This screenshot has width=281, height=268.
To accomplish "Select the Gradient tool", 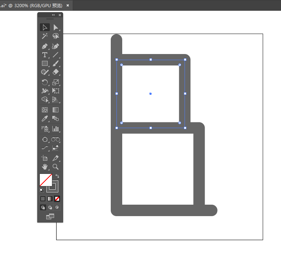I will 56,109.
